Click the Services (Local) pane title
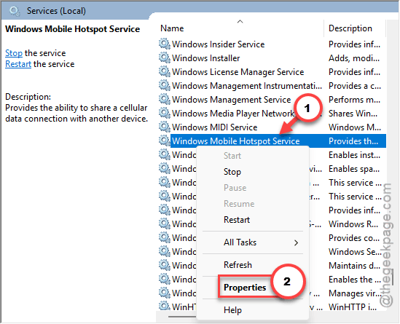This screenshot has width=400, height=324. (x=56, y=11)
